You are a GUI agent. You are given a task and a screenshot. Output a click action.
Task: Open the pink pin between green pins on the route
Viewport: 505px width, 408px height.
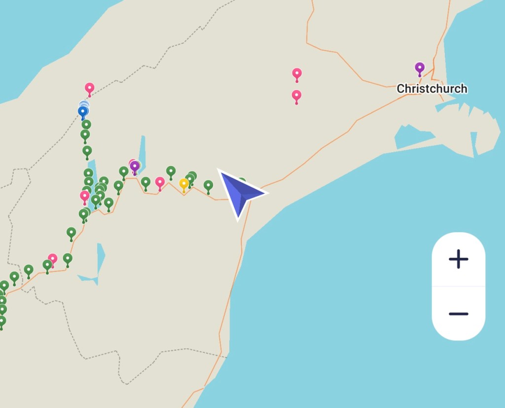click(160, 184)
